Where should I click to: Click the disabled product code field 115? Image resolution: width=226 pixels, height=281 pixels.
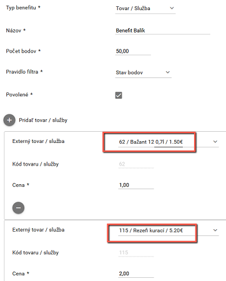pyautogui.click(x=136, y=252)
